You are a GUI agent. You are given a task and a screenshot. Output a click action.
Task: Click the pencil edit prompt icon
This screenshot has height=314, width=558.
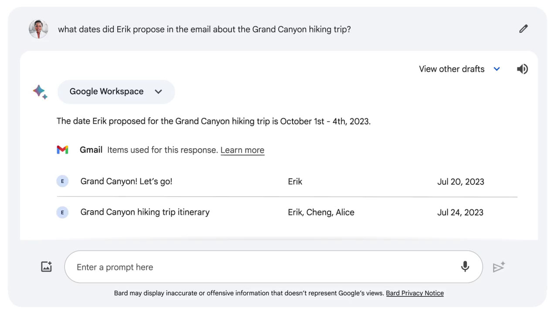tap(524, 29)
